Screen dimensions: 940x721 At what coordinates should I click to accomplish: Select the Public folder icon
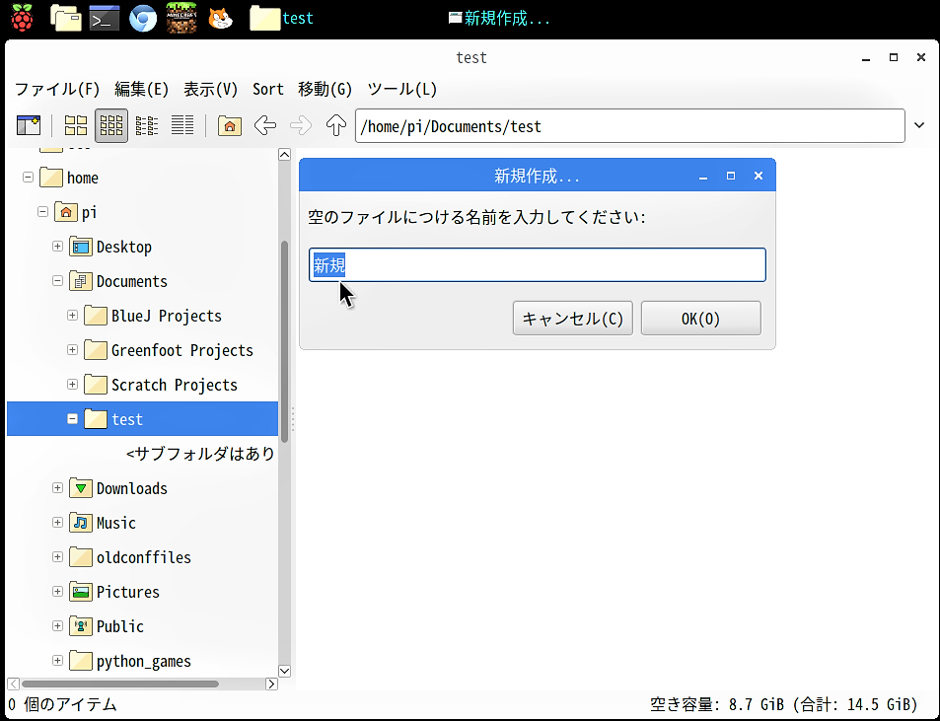(x=80, y=626)
